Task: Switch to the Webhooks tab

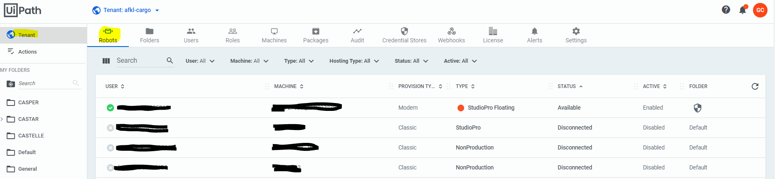Action: click(x=451, y=35)
